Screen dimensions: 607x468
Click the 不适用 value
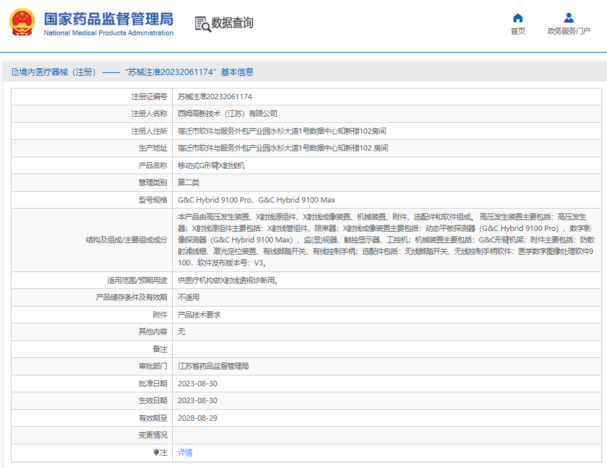click(188, 297)
